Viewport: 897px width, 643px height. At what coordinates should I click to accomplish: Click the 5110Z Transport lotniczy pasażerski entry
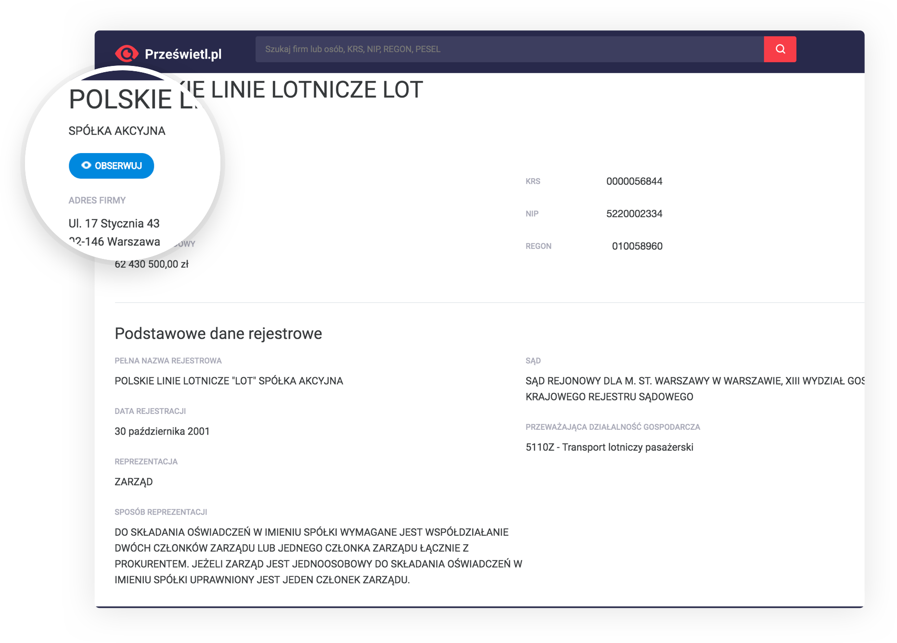click(609, 448)
